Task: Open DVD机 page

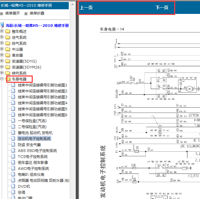Action: (x=24, y=186)
